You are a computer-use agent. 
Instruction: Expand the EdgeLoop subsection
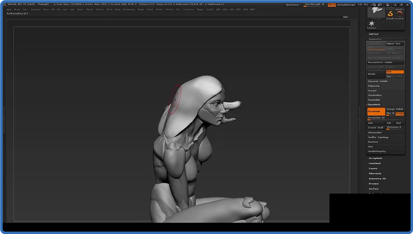pos(374,86)
